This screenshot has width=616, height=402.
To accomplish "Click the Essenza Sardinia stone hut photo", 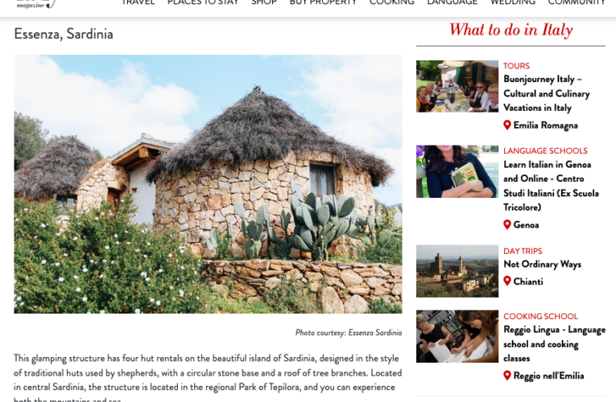I will tap(208, 184).
